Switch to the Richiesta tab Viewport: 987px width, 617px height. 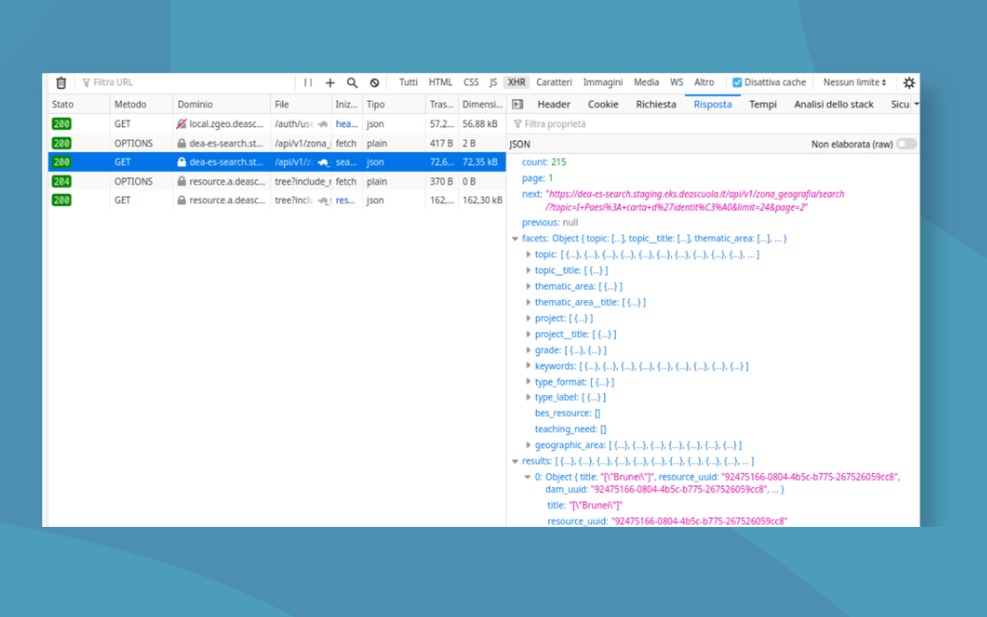pyautogui.click(x=656, y=104)
